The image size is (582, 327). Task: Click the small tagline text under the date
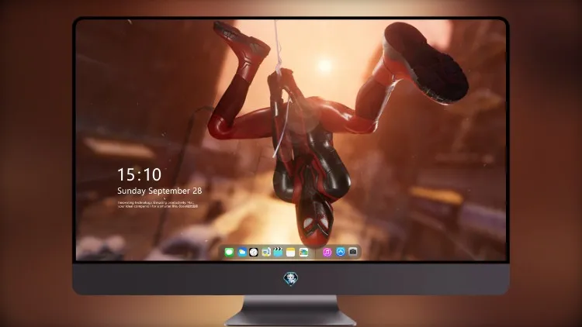click(158, 205)
